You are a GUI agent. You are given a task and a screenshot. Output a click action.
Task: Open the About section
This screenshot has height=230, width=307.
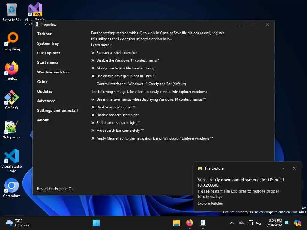43,120
